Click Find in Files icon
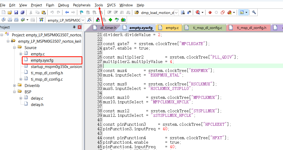Screen dimensions: 283x150 click(137, 12)
